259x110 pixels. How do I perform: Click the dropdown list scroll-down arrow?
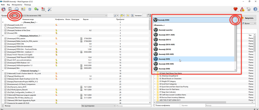tap(235, 70)
